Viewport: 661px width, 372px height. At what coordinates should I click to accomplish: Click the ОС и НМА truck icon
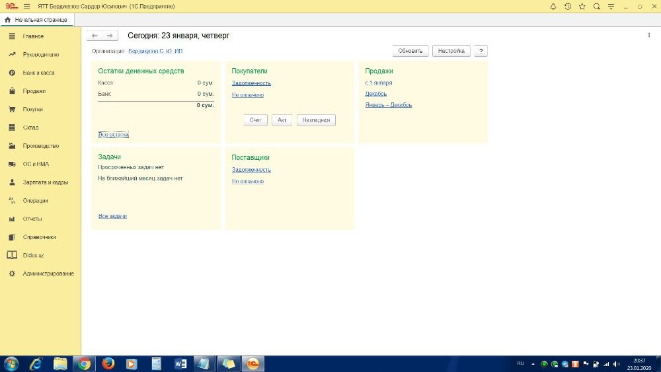pyautogui.click(x=12, y=165)
